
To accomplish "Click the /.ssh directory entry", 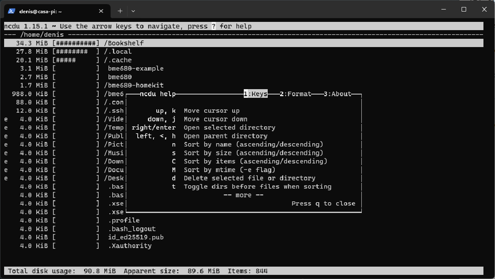I will tap(114, 111).
